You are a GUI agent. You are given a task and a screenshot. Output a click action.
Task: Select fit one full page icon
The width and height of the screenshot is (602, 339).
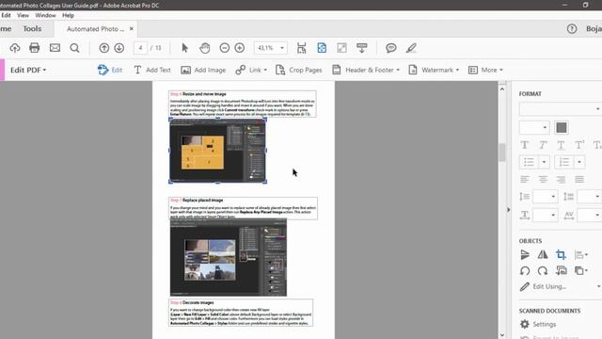[322, 48]
